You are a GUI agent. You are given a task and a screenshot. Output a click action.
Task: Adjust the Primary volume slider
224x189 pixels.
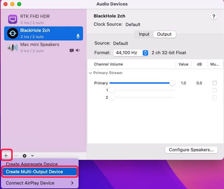pyautogui.click(x=142, y=83)
